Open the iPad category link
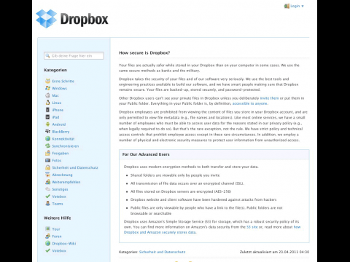Screen dimensions: 350x262 pyautogui.click(x=55, y=117)
